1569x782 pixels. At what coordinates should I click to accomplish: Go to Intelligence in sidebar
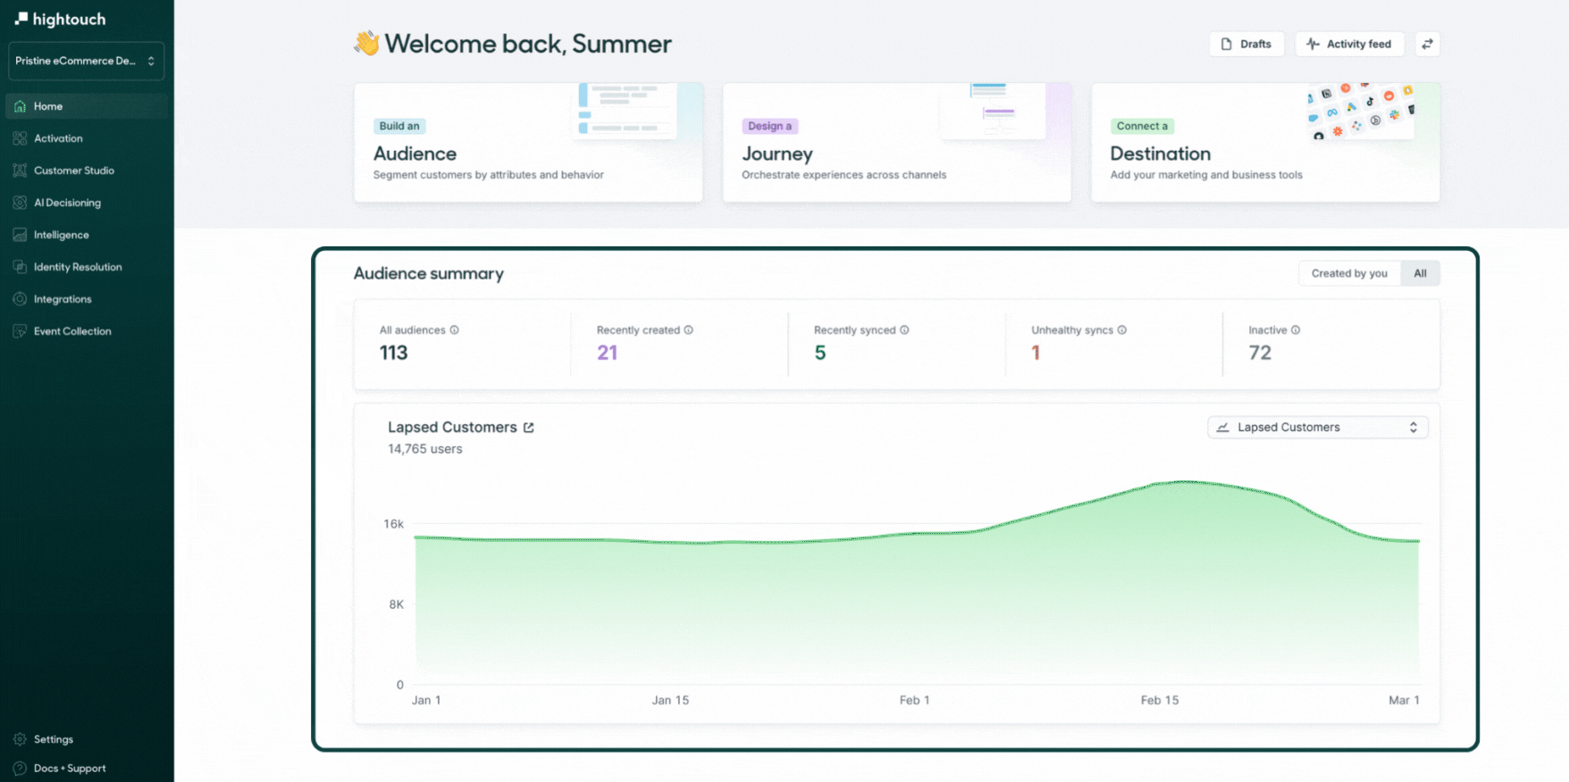coord(61,235)
